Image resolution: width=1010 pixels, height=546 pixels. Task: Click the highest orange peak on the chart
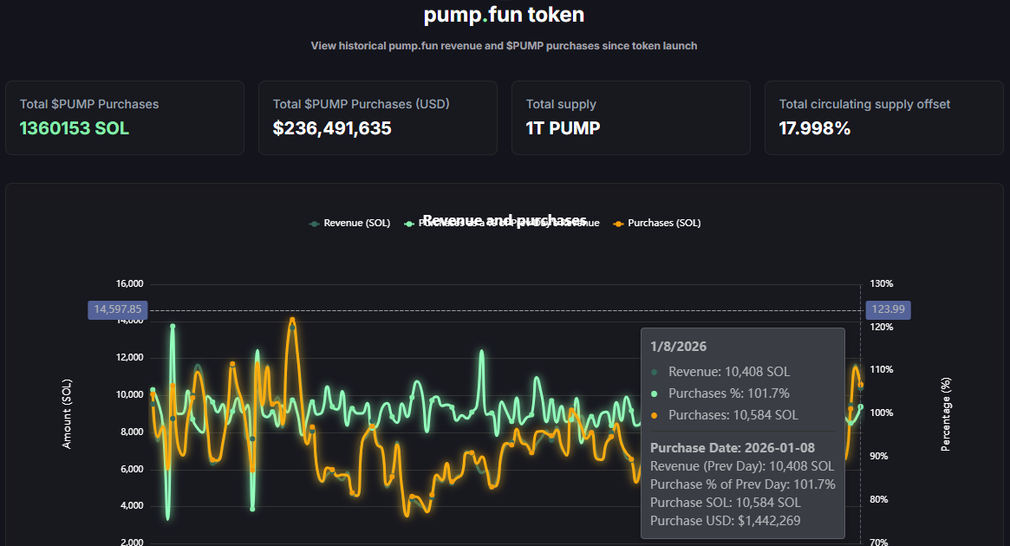point(292,319)
